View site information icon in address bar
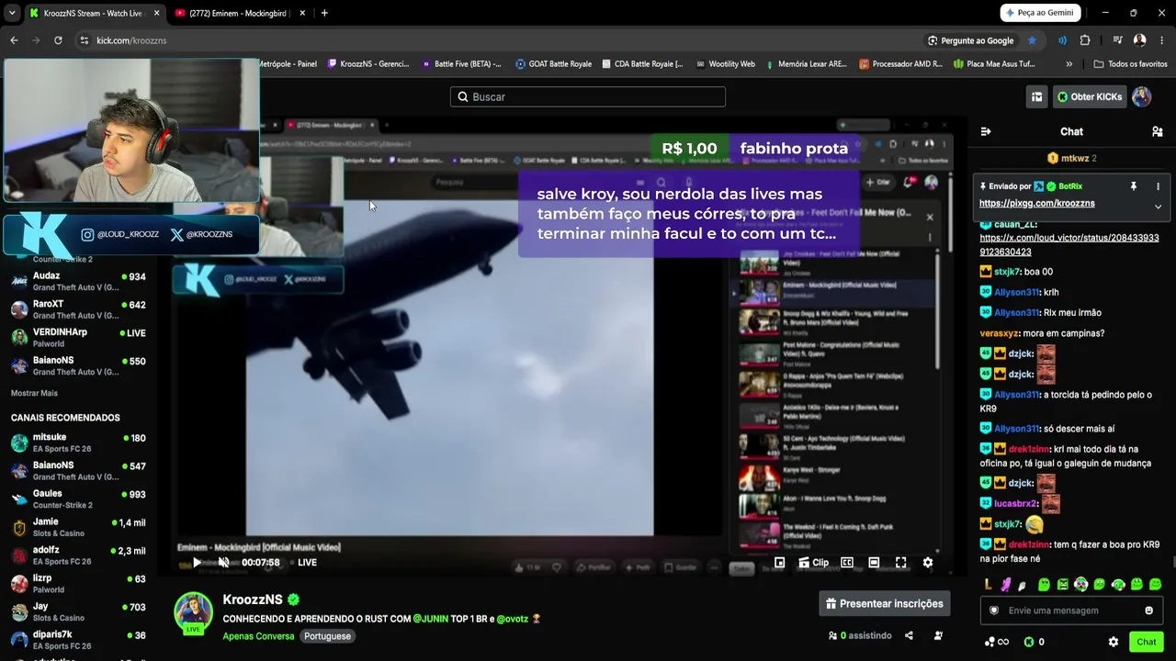The width and height of the screenshot is (1176, 661). point(84,40)
